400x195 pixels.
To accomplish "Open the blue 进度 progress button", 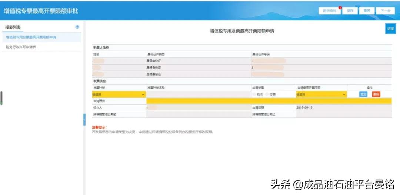I will pos(391,29).
